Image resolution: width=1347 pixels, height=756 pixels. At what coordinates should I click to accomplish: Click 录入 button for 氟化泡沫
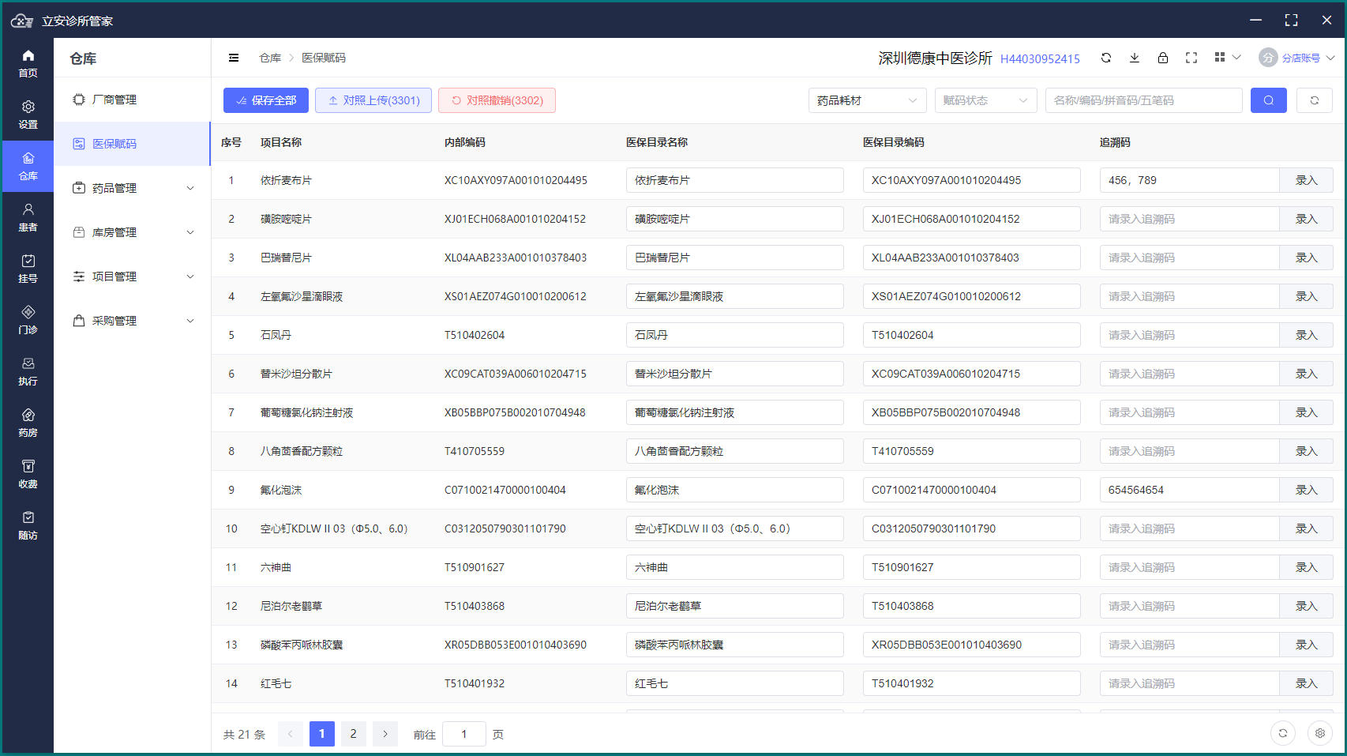[x=1306, y=490]
